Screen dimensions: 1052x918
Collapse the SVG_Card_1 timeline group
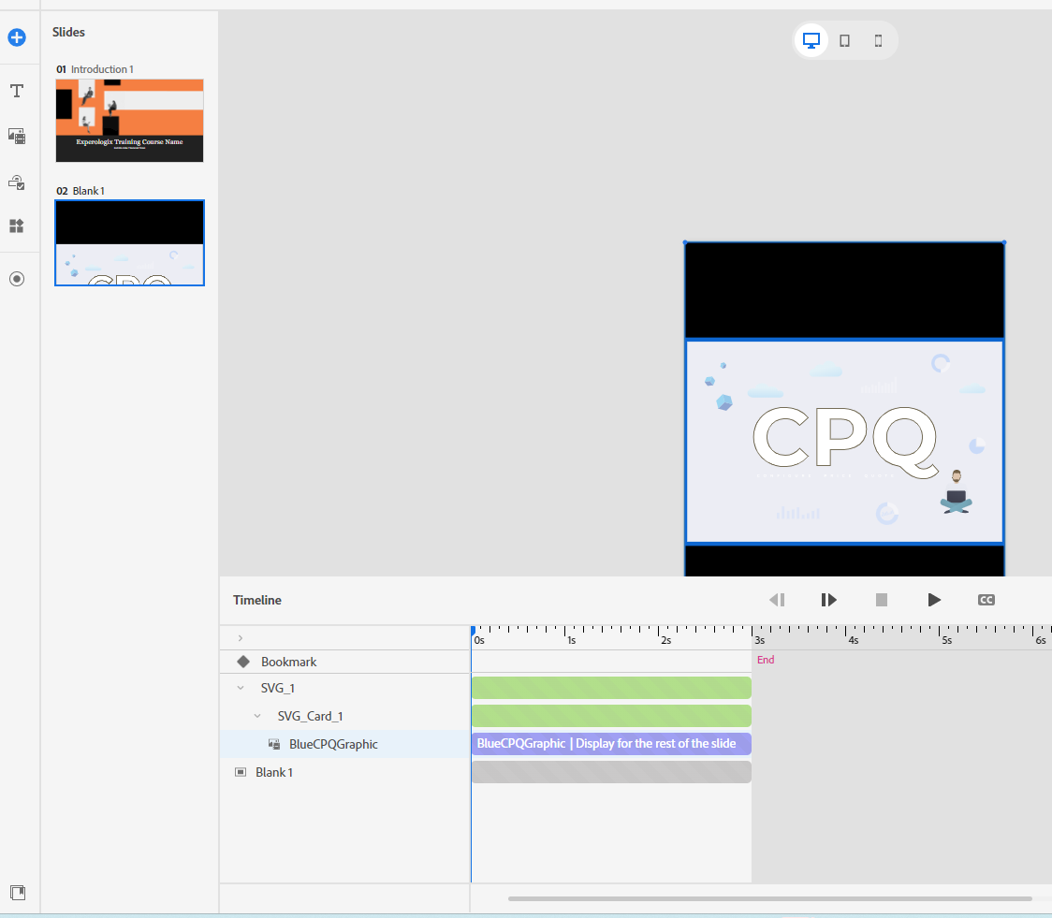point(257,716)
